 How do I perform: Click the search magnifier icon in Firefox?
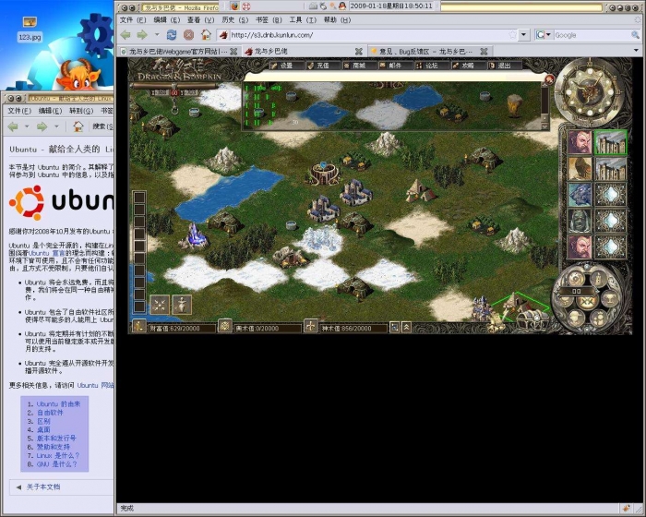[635, 35]
